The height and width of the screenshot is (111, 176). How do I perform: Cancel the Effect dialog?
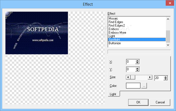pos(160,102)
